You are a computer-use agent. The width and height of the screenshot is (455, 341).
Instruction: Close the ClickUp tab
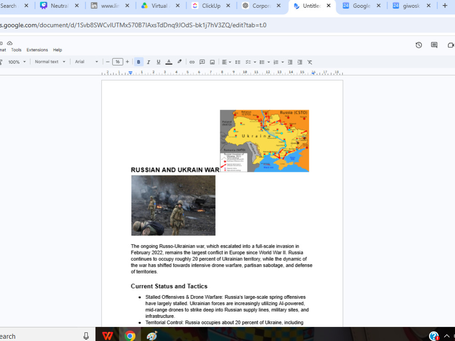click(x=228, y=5)
